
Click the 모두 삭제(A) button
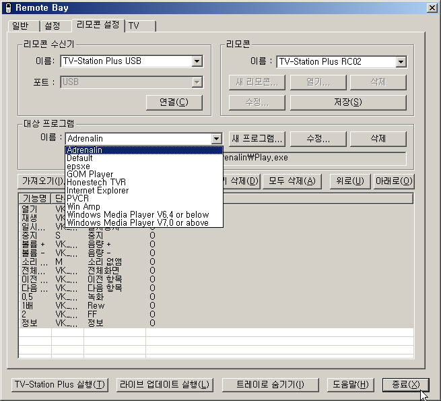click(x=292, y=181)
